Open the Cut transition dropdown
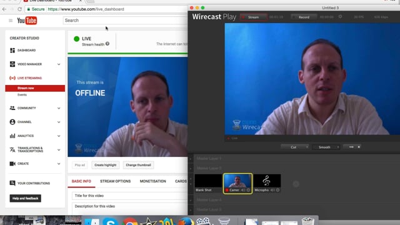Image resolution: width=400 pixels, height=225 pixels. tap(295, 147)
